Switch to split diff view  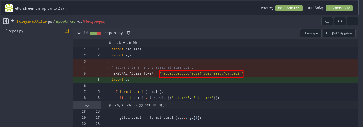tap(340, 21)
